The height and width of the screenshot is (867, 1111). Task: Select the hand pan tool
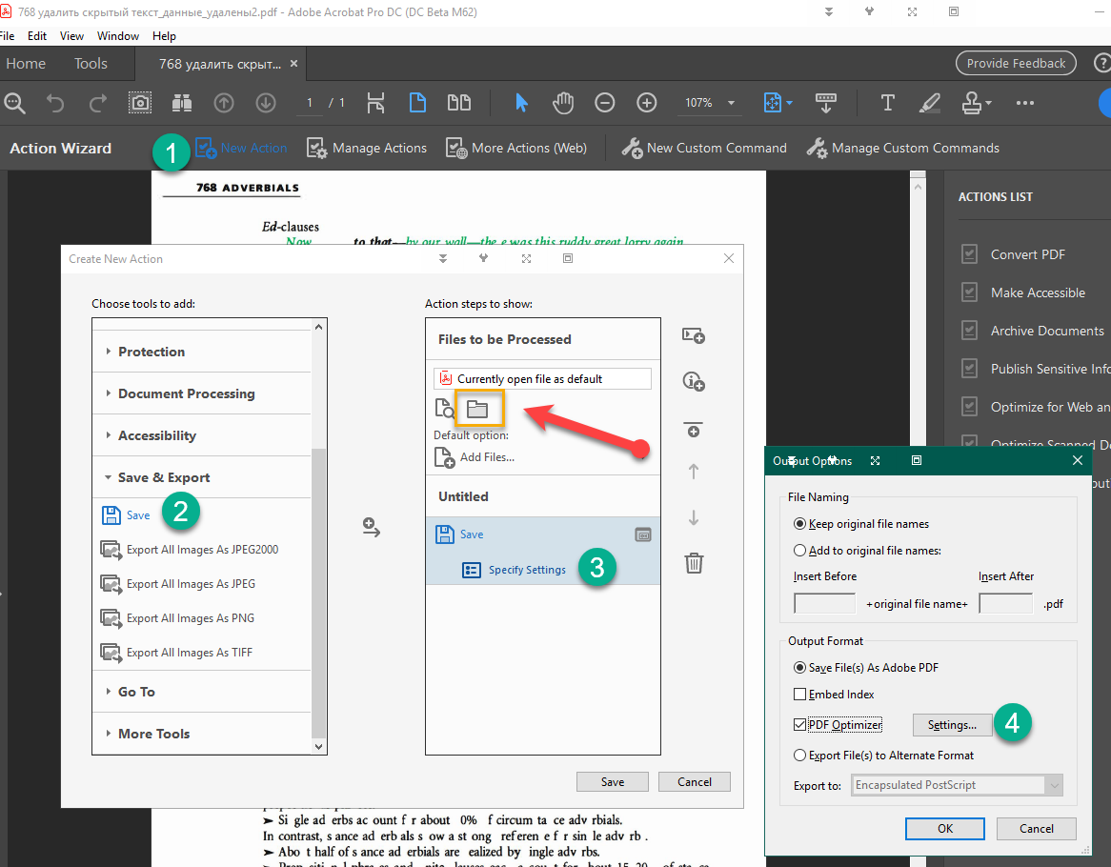tap(563, 103)
